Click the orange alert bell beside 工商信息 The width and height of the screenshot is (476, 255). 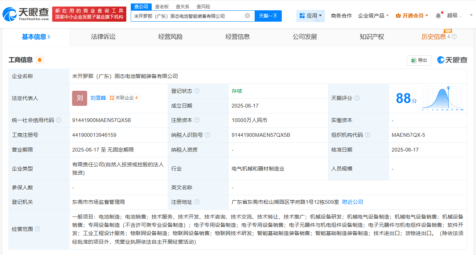pyautogui.click(x=40, y=60)
